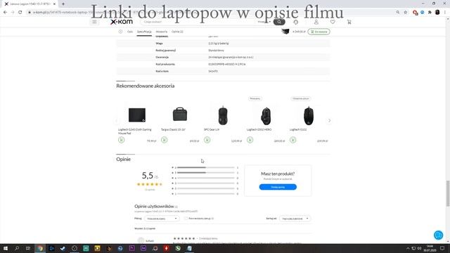Switch to the Akcesoria tab

161,32
